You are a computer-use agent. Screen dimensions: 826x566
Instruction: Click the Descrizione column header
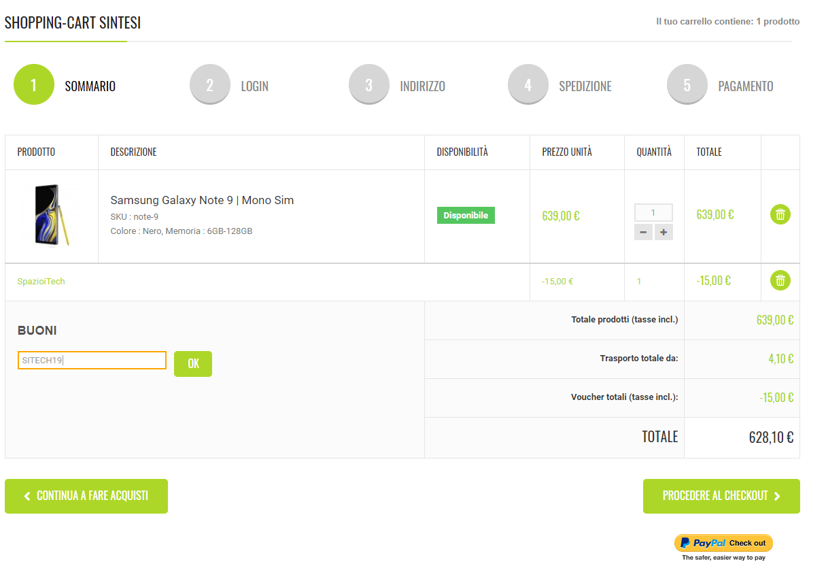134,152
